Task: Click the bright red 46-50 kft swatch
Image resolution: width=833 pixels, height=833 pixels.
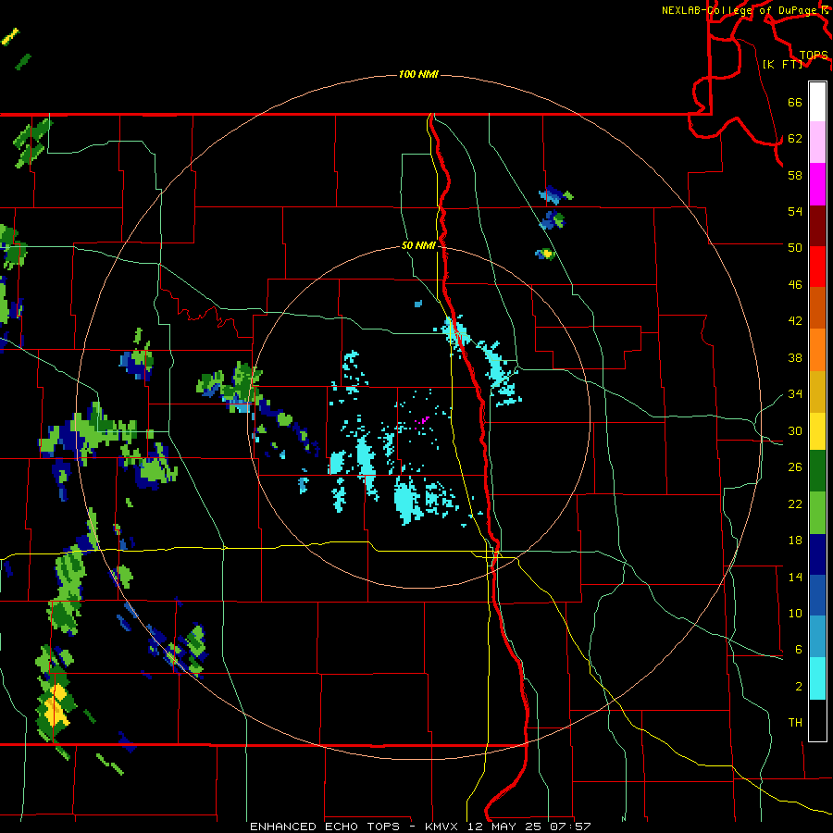Action: pos(817,267)
